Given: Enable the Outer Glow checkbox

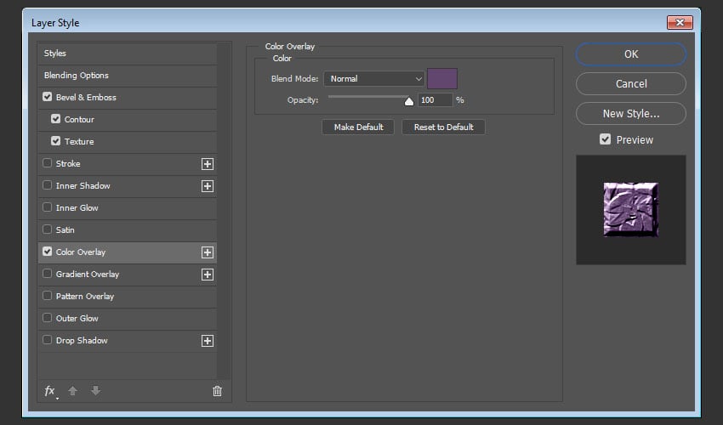Looking at the screenshot, I should click(47, 318).
